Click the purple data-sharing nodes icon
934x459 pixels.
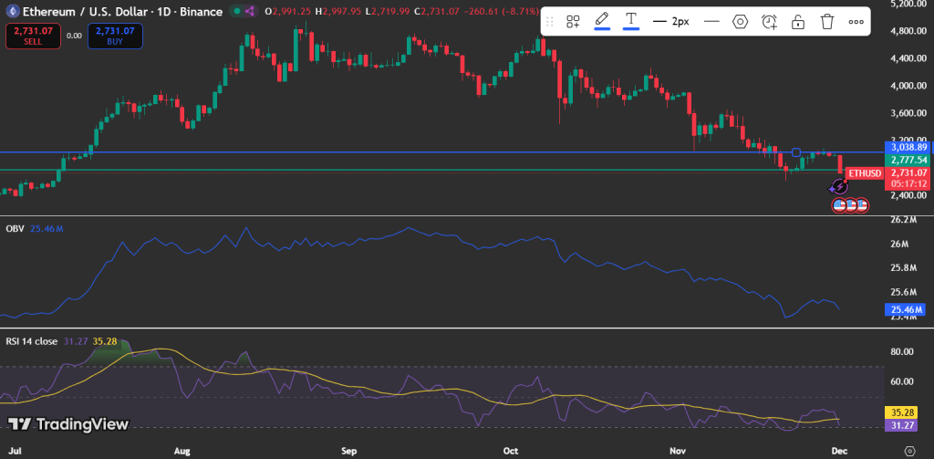pos(250,11)
